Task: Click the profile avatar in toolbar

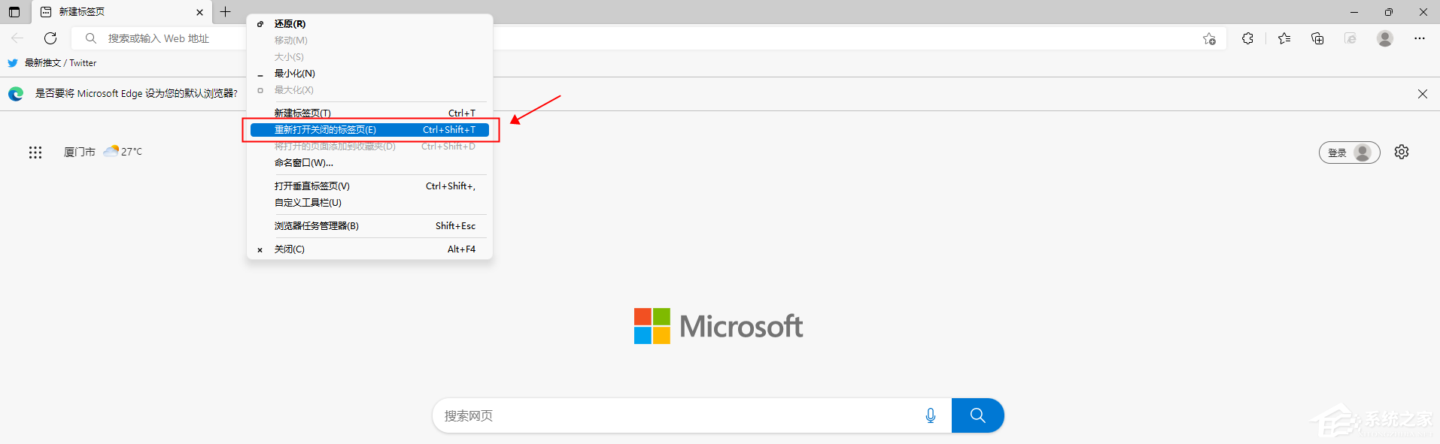Action: [1384, 38]
